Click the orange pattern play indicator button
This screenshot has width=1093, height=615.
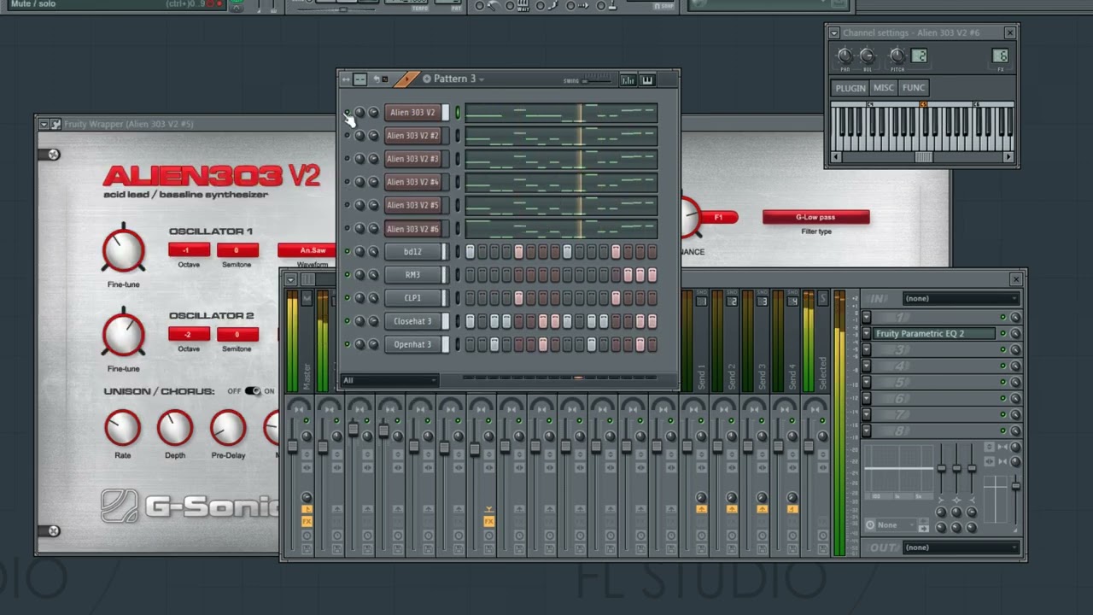tap(407, 79)
